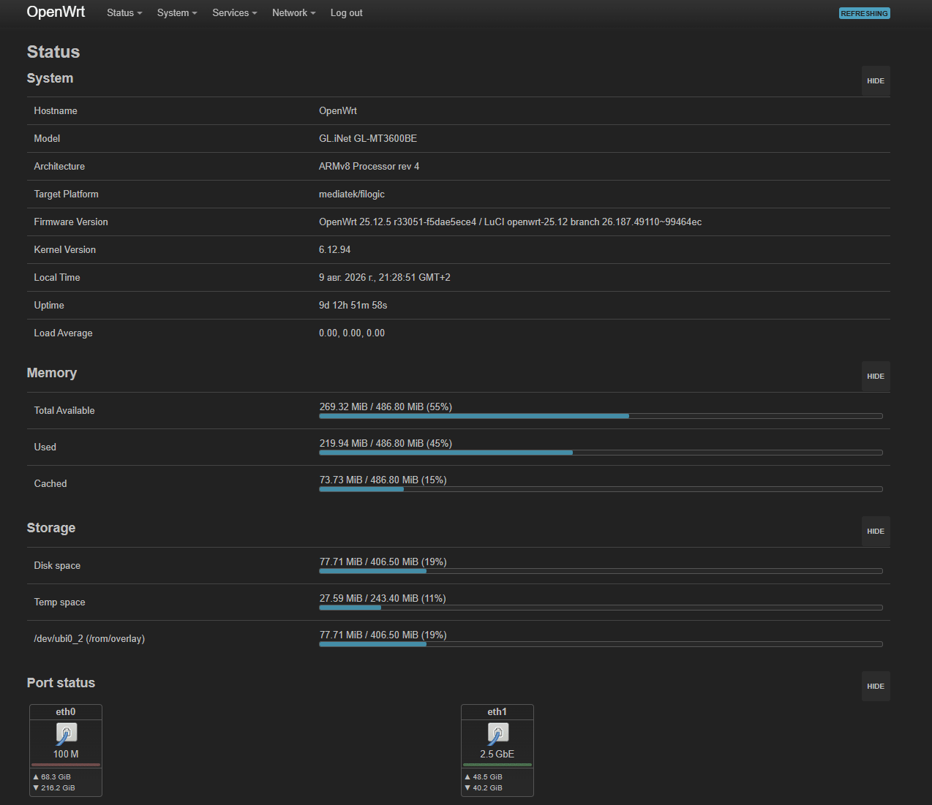Click the /dev/ubi0_2 (/rom/overlay) label
This screenshot has width=932, height=805.
point(89,639)
